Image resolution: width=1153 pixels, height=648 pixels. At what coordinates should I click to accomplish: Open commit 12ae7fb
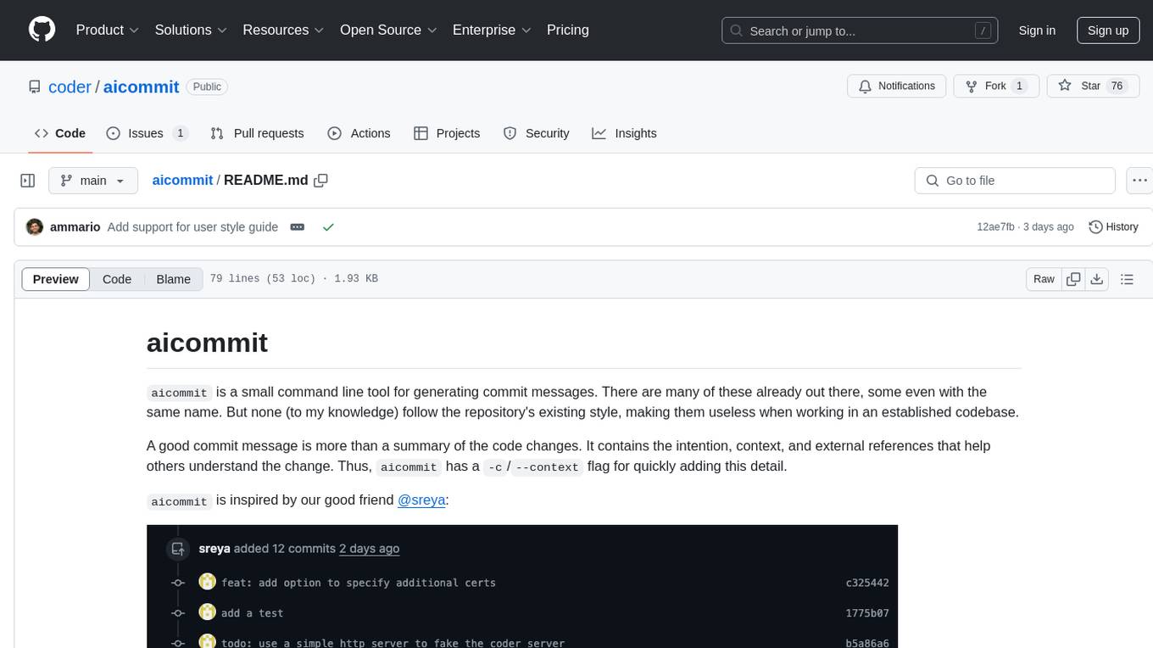[995, 227]
